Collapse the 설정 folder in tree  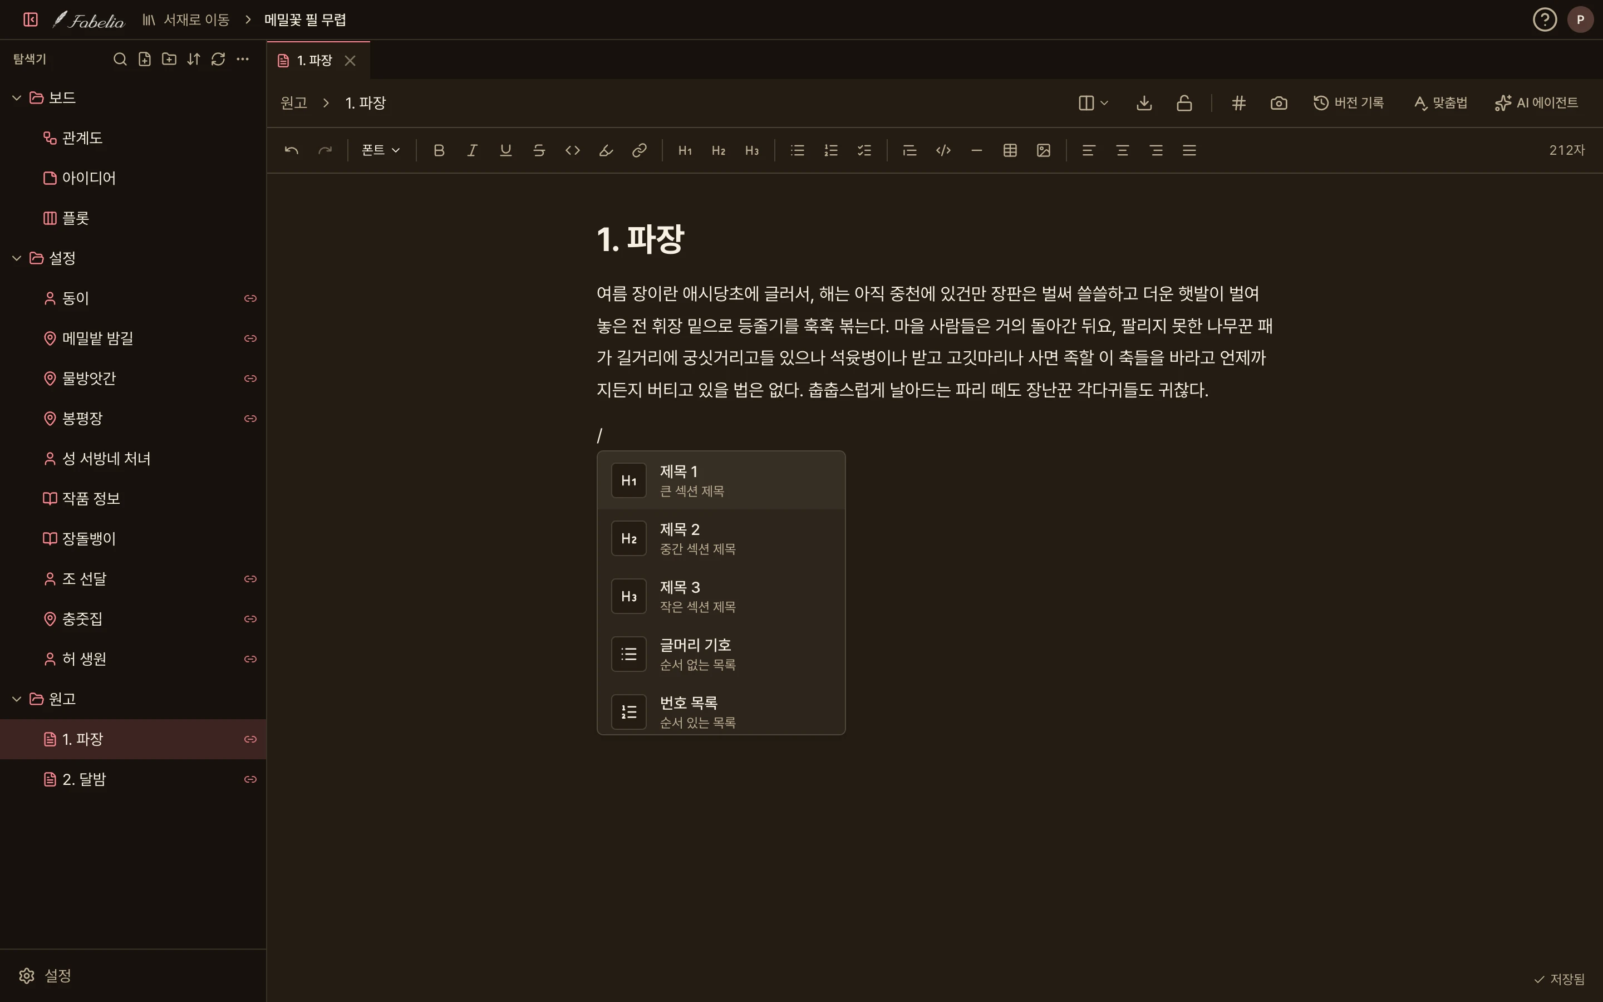point(17,258)
